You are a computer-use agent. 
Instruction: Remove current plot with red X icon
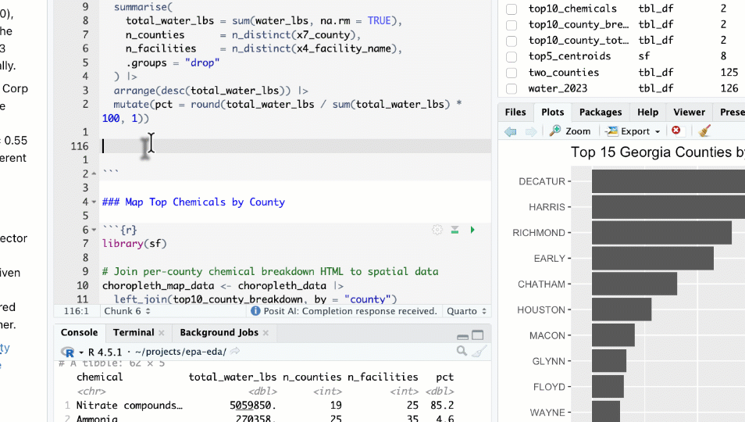point(675,131)
